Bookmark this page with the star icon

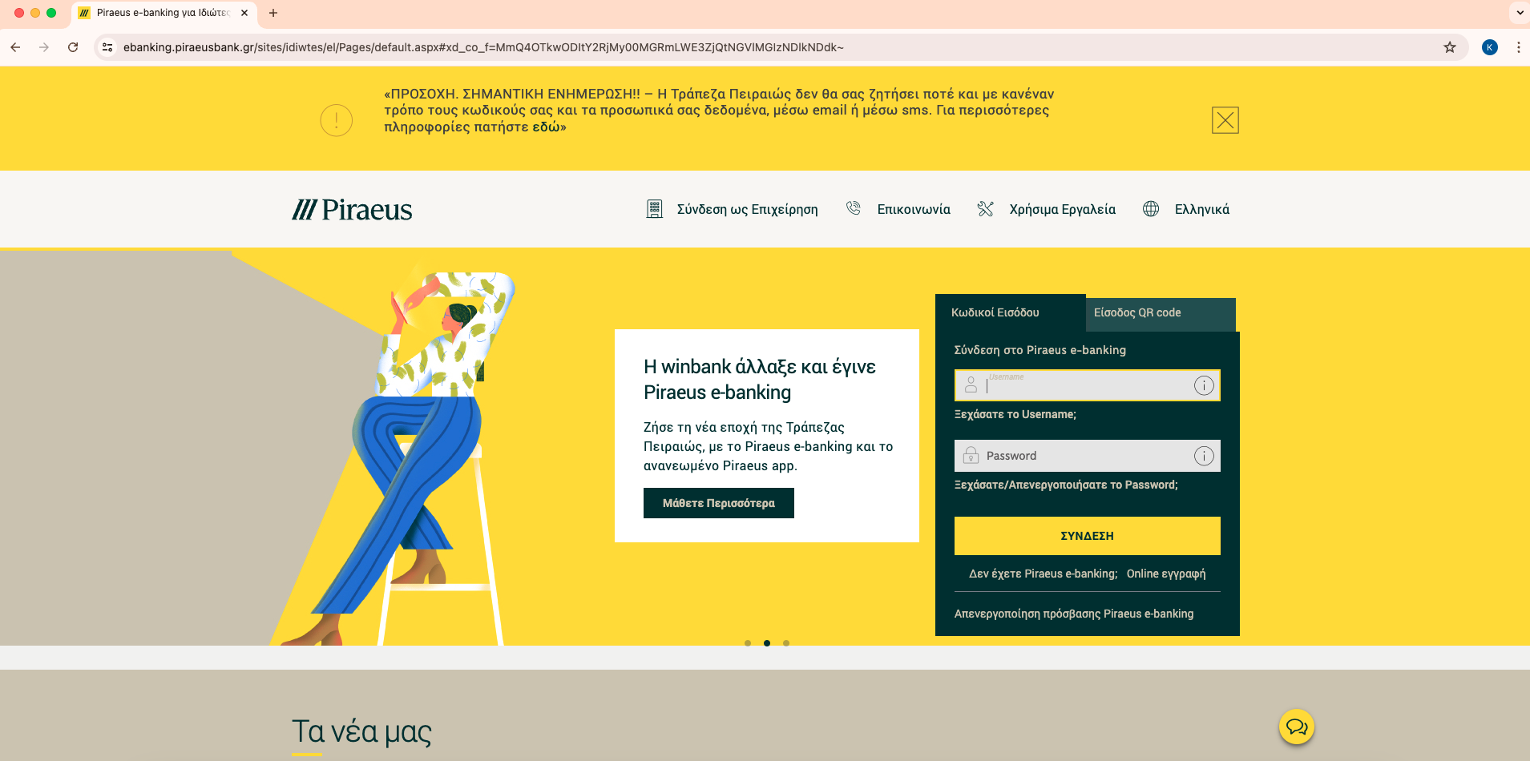(1449, 47)
